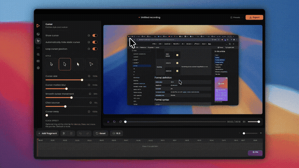The width and height of the screenshot is (299, 168).
Task: Play the recording preview
Action: [x=108, y=122]
